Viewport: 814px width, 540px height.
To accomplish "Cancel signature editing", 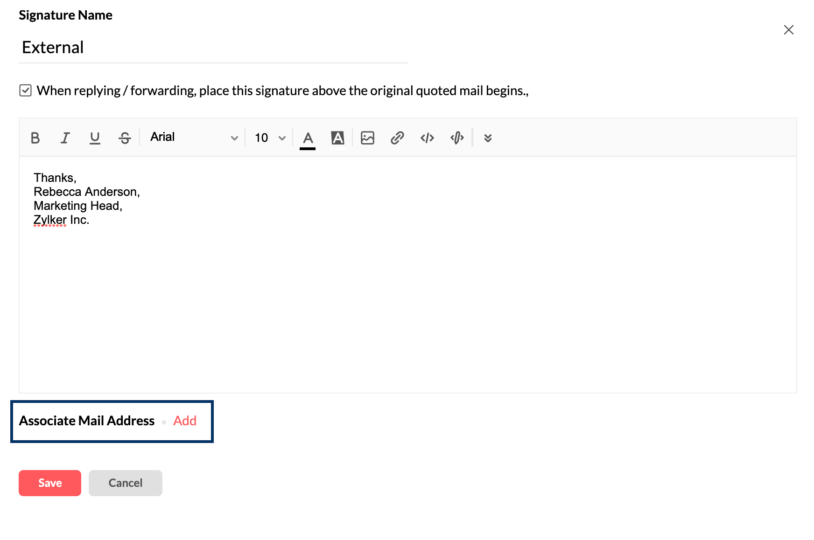I will pyautogui.click(x=125, y=483).
